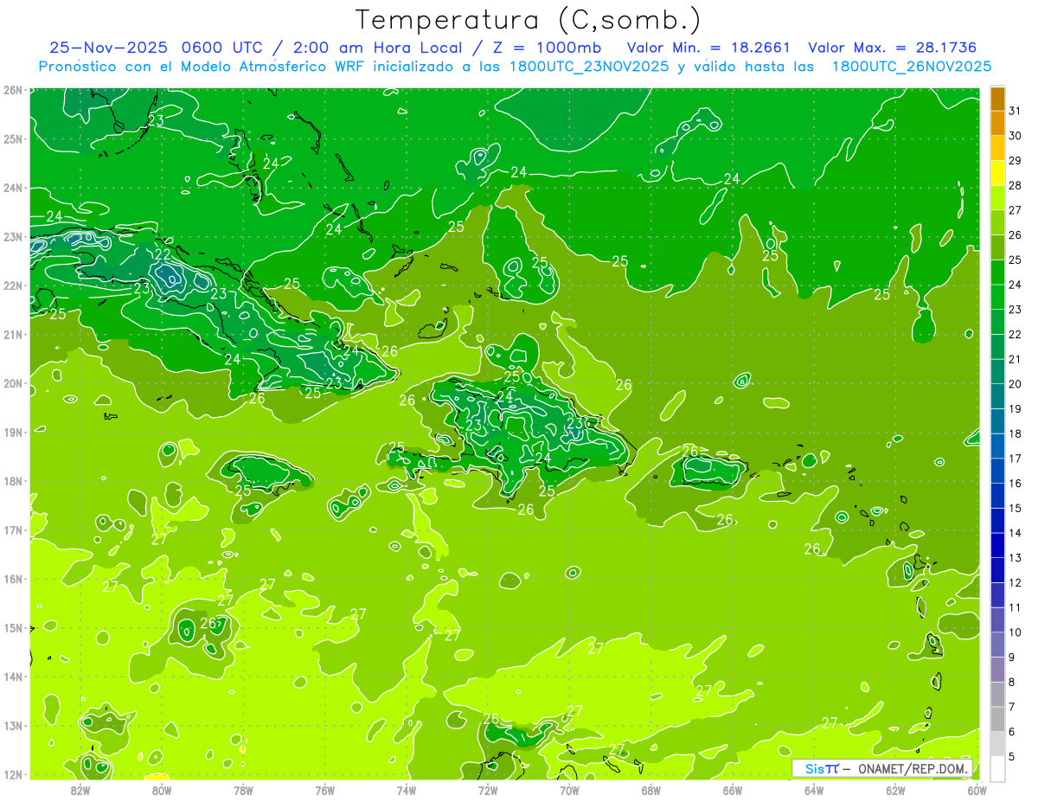Click the 62W longitude axis label
1038x802 pixels.
(x=895, y=790)
